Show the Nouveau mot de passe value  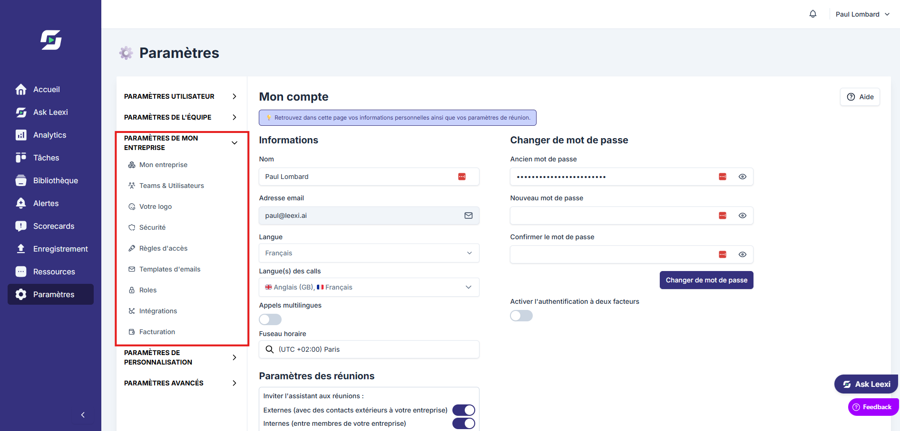[x=743, y=215]
